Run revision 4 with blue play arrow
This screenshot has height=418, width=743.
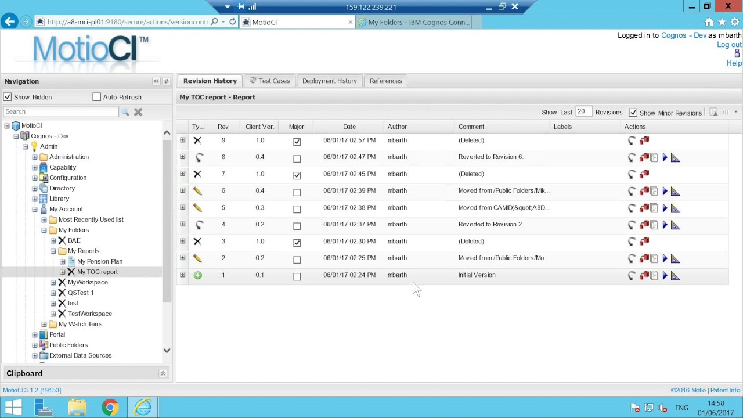click(x=665, y=225)
